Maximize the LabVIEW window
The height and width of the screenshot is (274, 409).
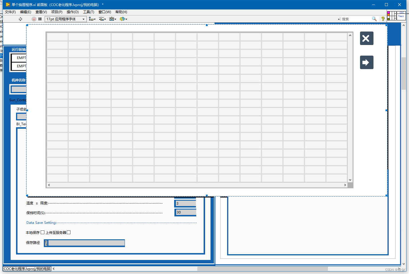[x=386, y=5]
